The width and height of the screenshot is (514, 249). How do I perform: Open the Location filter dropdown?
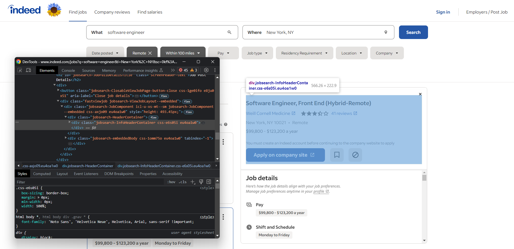click(x=352, y=53)
